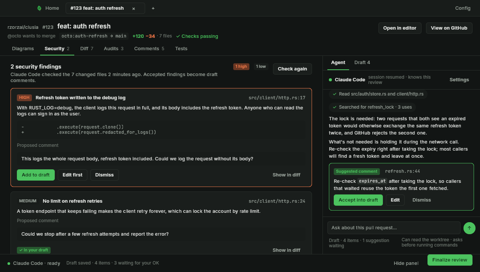Edit the suggested refresh.rs:44 comment

pyautogui.click(x=395, y=200)
